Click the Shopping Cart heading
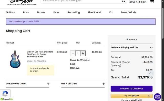This screenshot has height=101, width=164. click(x=18, y=31)
